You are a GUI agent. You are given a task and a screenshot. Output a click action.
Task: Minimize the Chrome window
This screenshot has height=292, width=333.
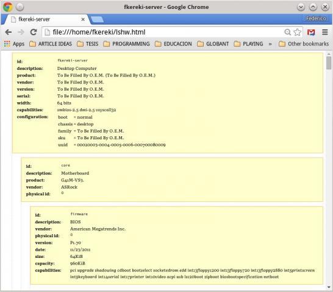[301, 7]
